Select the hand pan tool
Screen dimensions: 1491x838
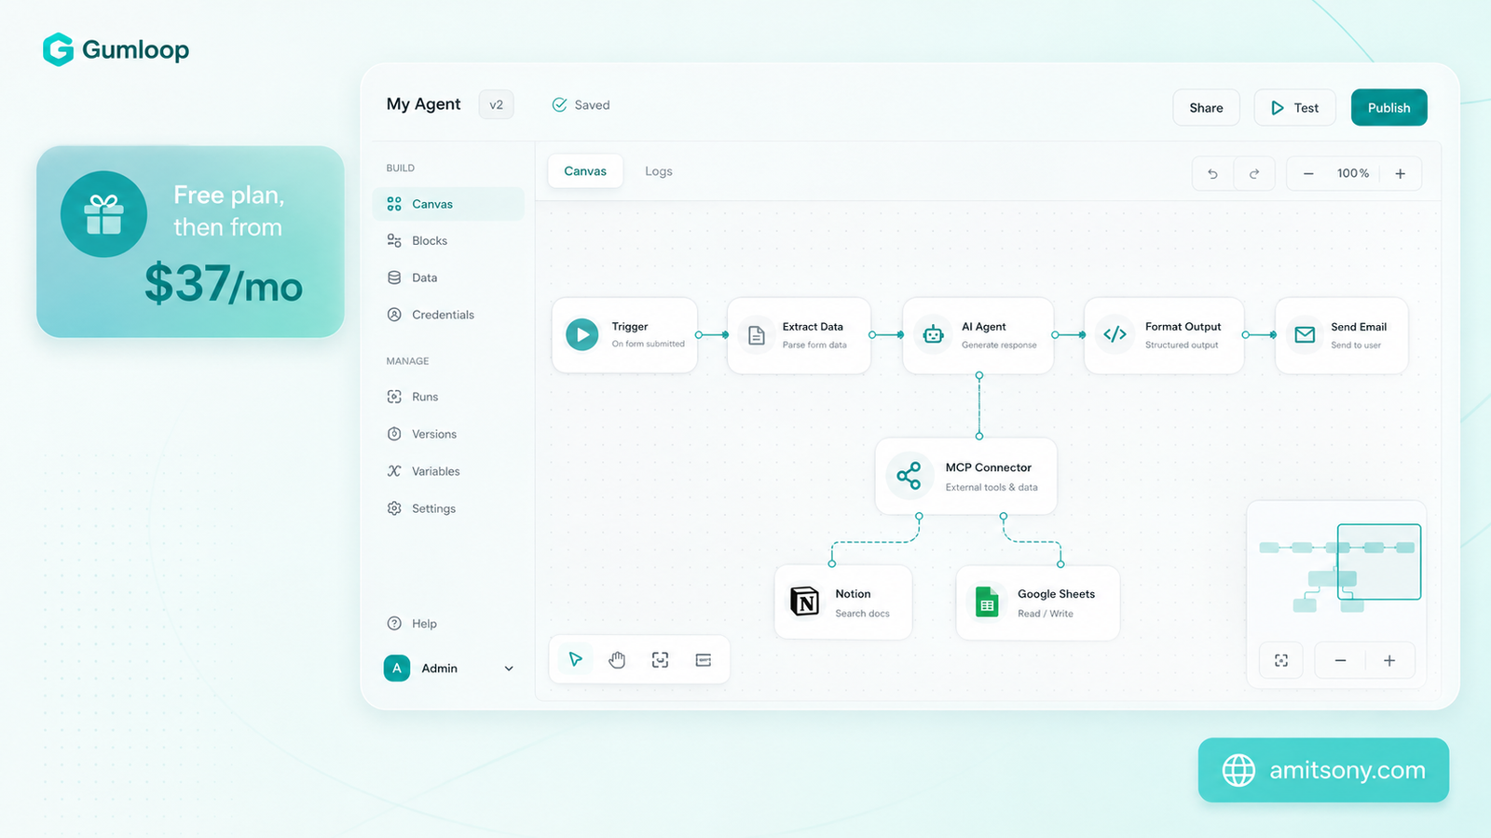click(617, 659)
